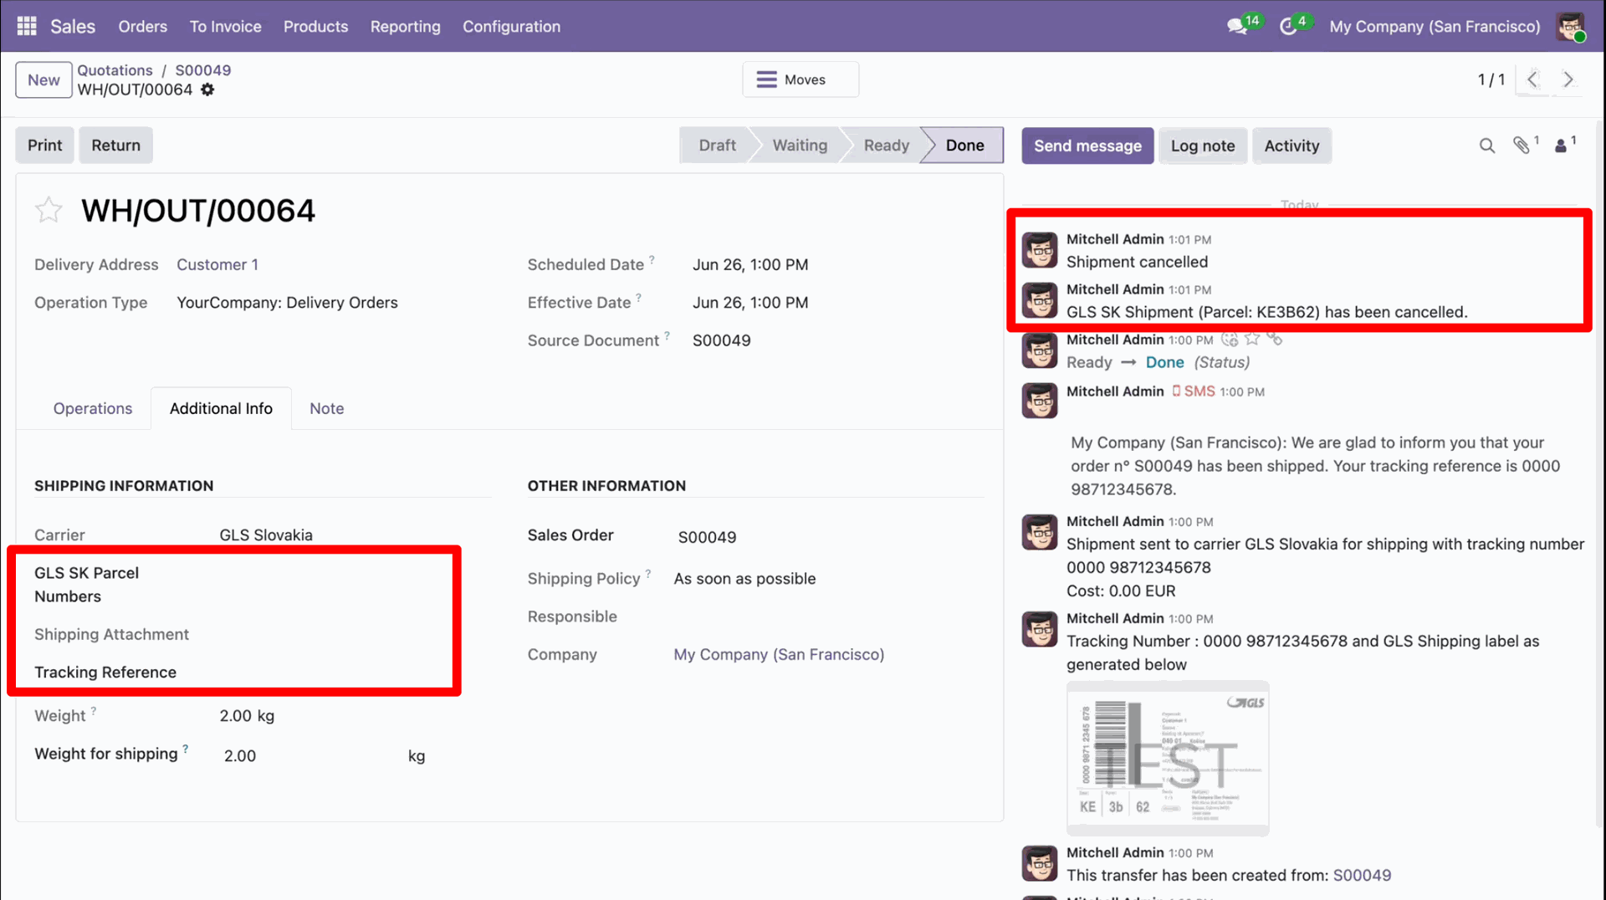Click the Log note button
Screen dimensions: 1606x900
pos(1203,146)
